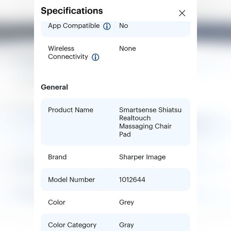Select the Specifications heading
This screenshot has height=231, width=231.
(x=72, y=11)
